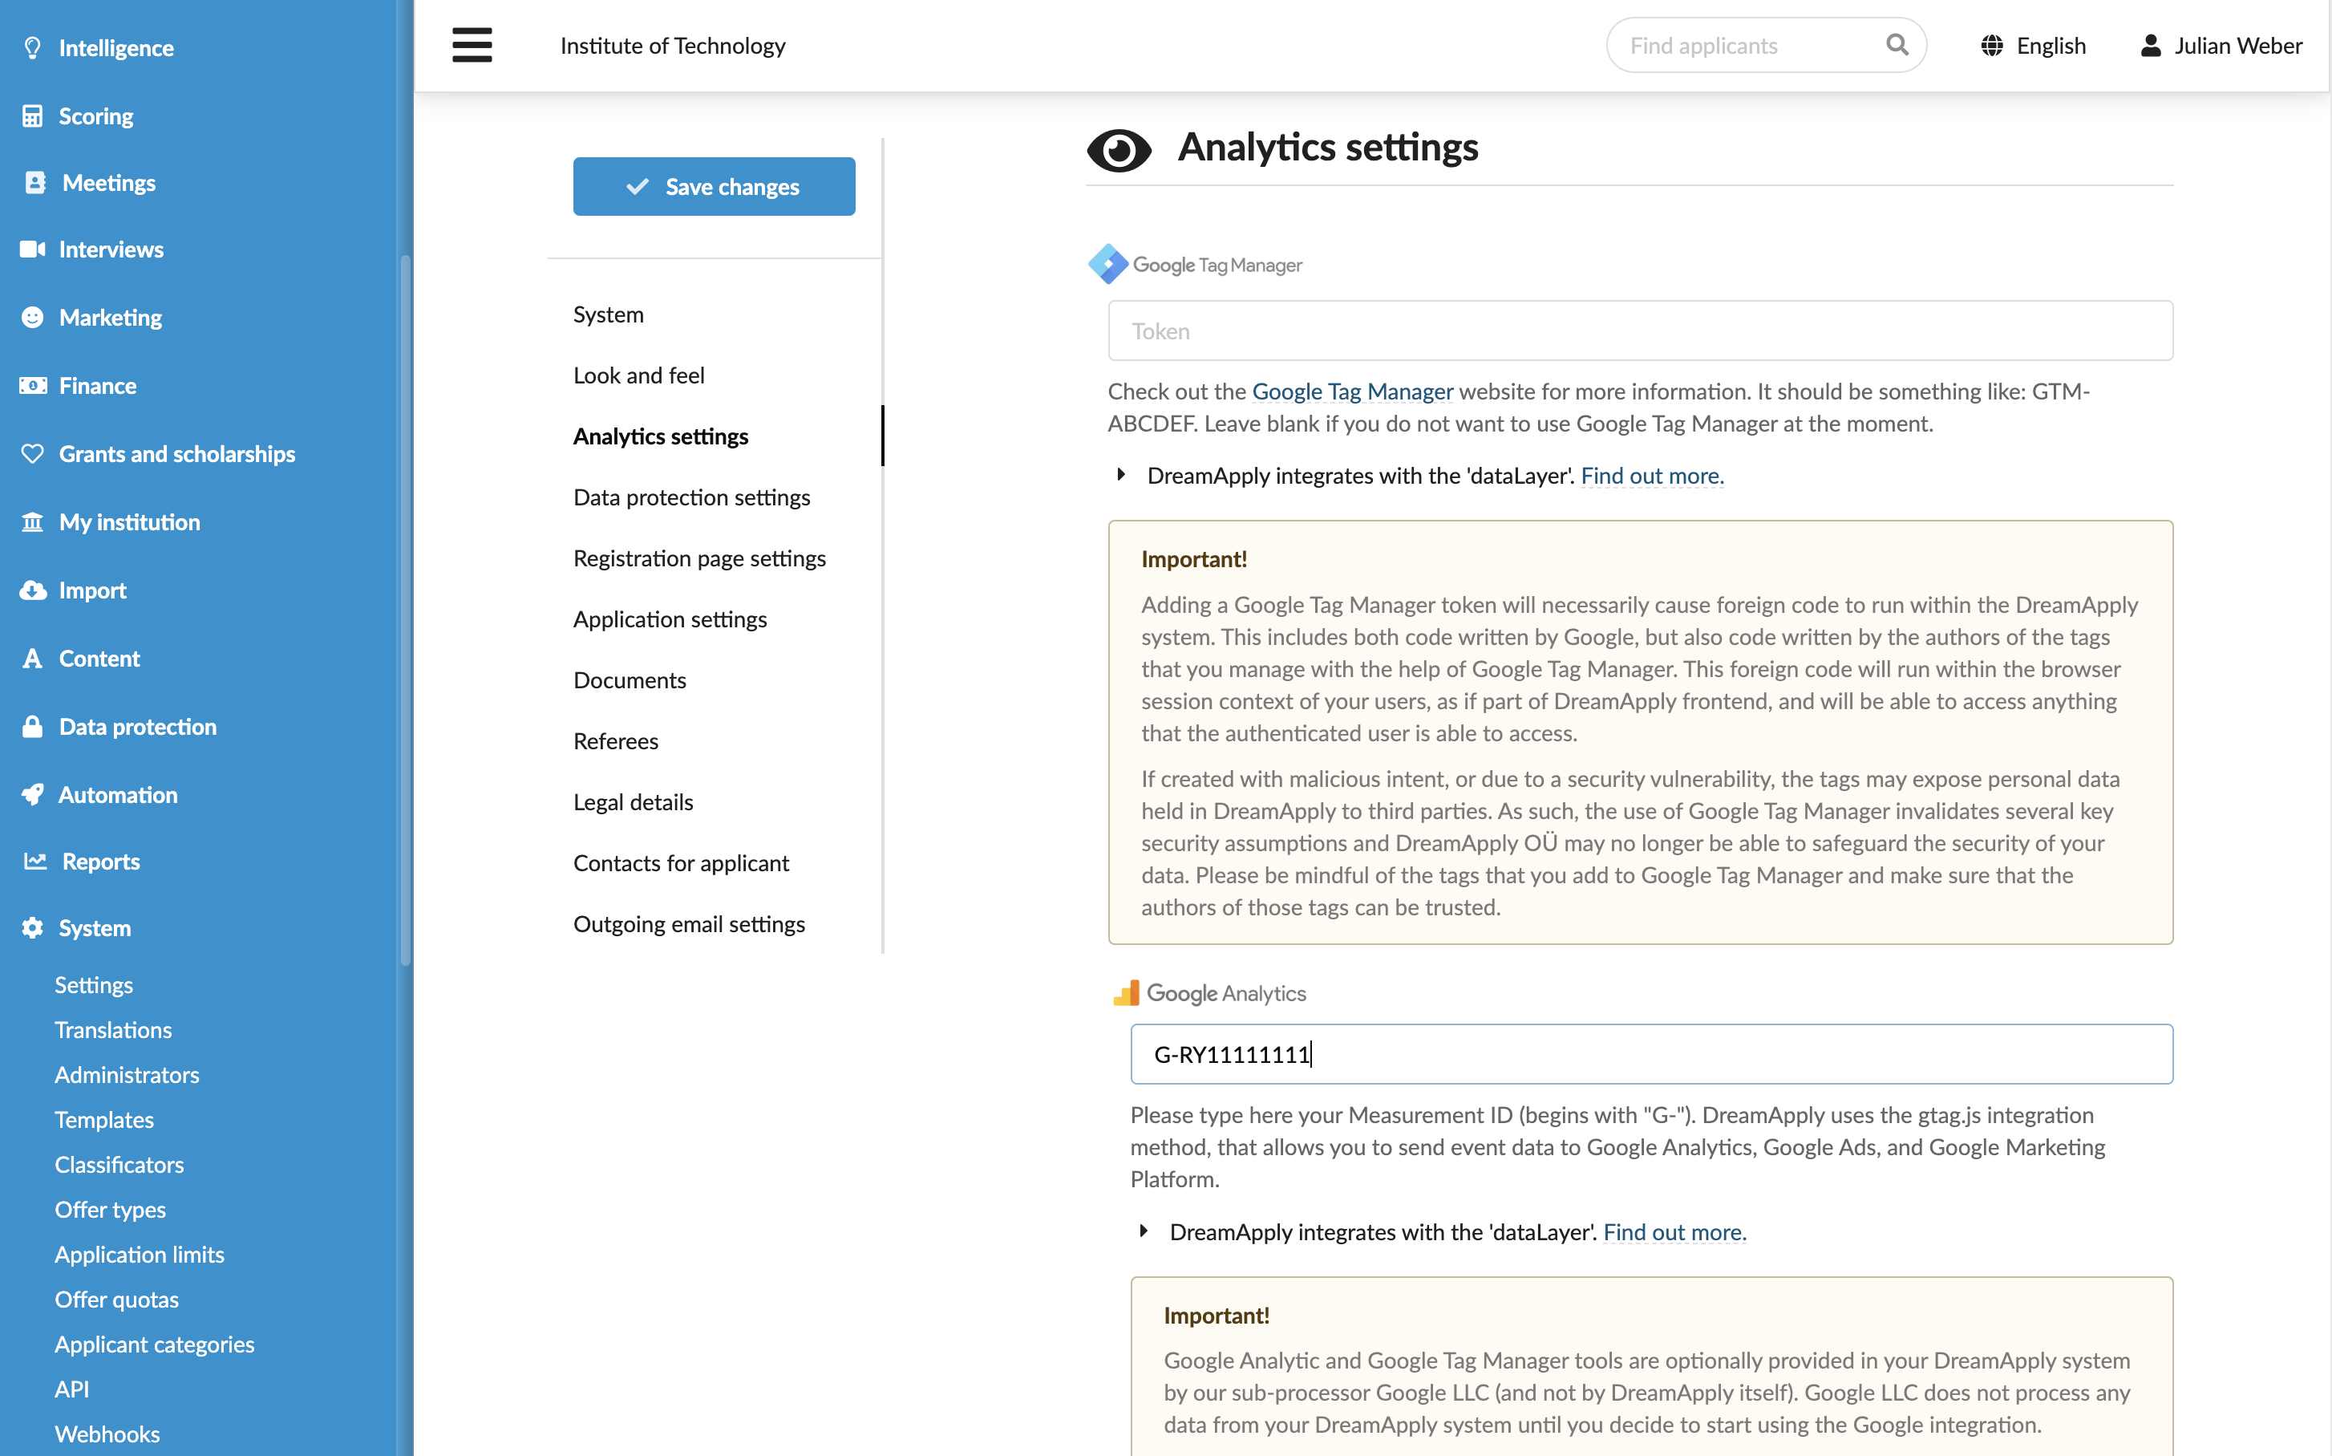Click the Google Analytics logo

coord(1209,993)
